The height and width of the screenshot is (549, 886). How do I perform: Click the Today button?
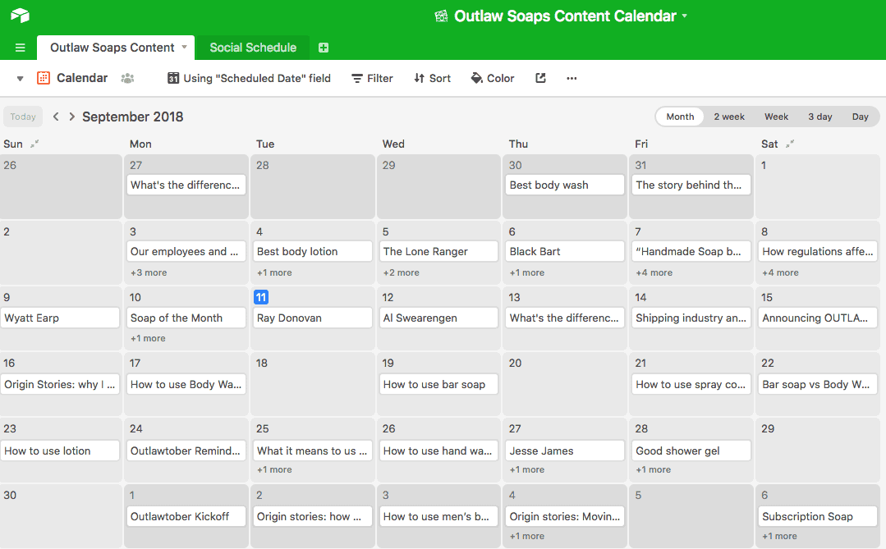pos(23,117)
